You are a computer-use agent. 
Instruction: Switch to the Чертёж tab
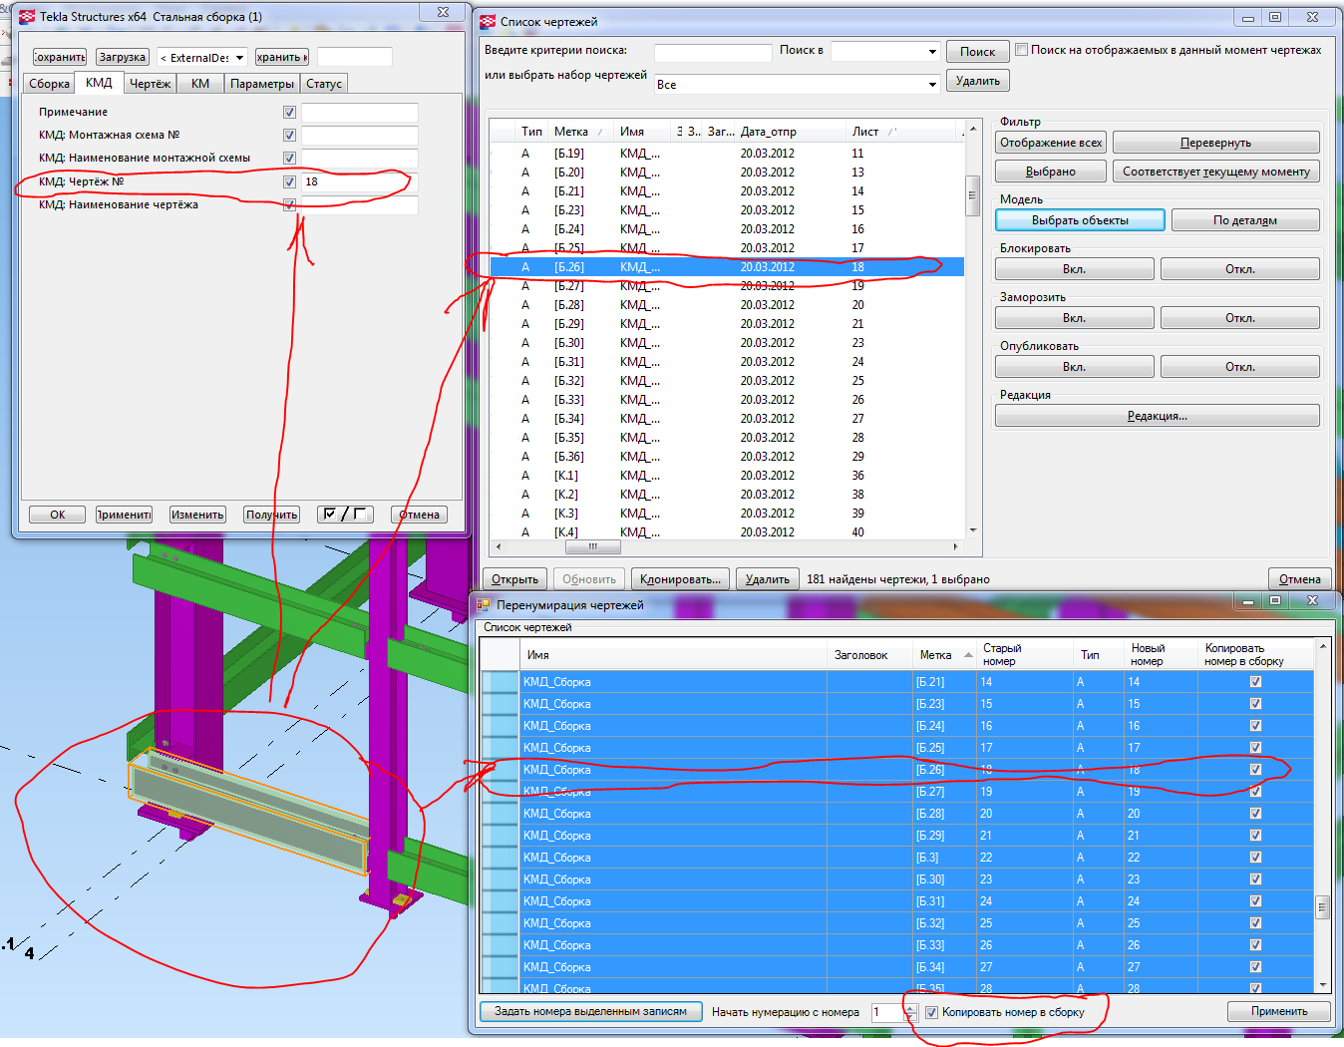coord(151,84)
